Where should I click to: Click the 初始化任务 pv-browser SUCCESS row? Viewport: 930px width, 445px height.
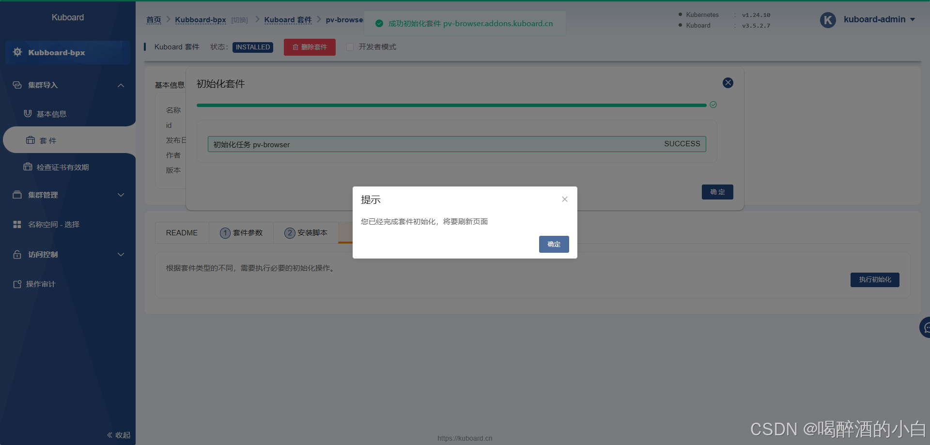pos(456,144)
